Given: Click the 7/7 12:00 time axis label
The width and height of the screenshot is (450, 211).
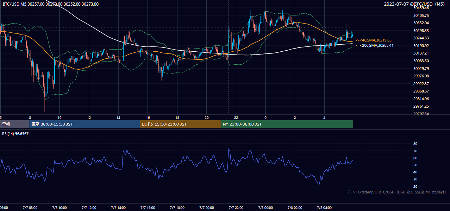Looking at the screenshot, I should (x=89, y=208).
